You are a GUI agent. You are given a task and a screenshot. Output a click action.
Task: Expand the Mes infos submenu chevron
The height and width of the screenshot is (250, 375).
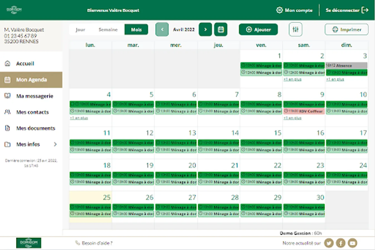(55, 144)
